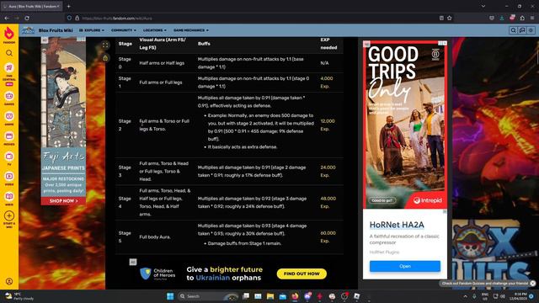Screen dimensions: 539x303
Task: Open File Explorer from the taskbar
Action: coord(270,296)
